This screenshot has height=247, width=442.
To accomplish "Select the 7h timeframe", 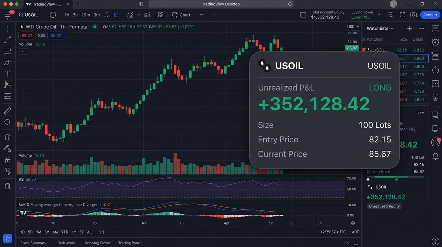I will pyautogui.click(x=75, y=15).
